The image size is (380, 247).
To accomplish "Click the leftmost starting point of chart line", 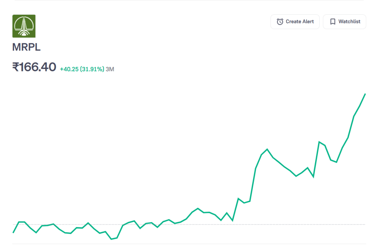I will (x=13, y=233).
